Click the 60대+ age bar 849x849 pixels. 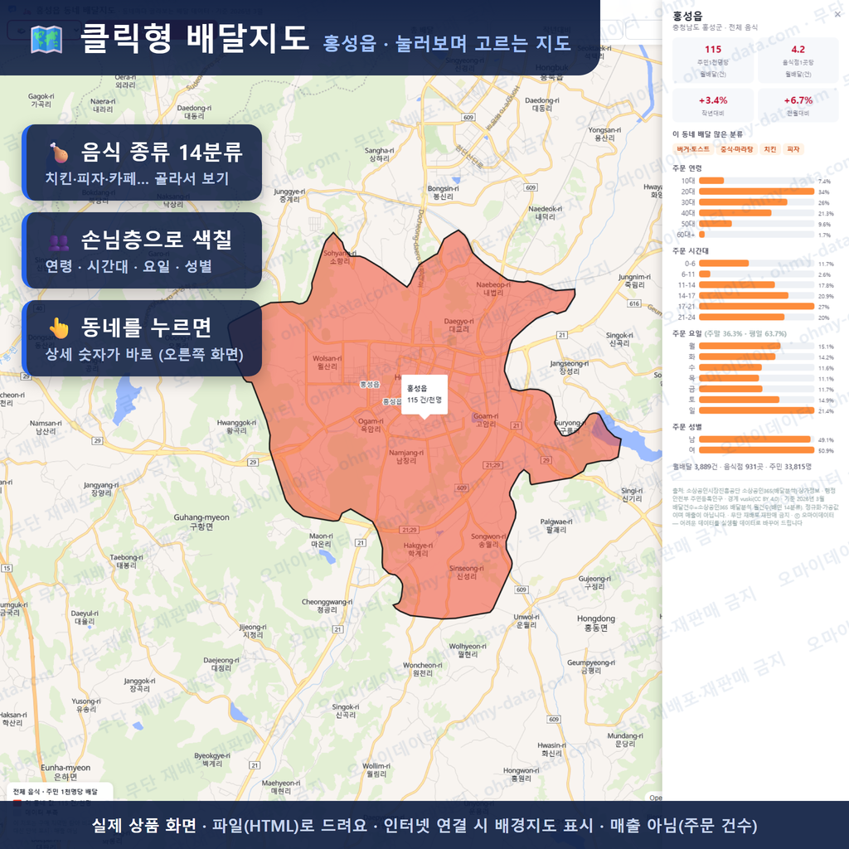[x=756, y=235]
